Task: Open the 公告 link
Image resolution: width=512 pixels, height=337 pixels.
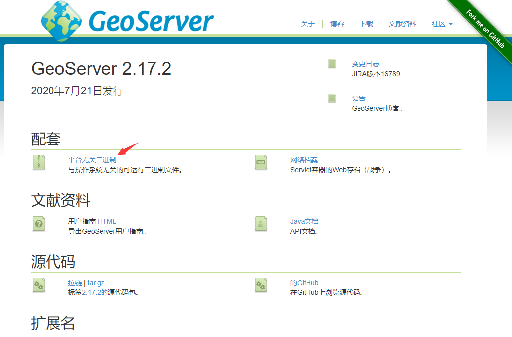Action: (x=358, y=98)
